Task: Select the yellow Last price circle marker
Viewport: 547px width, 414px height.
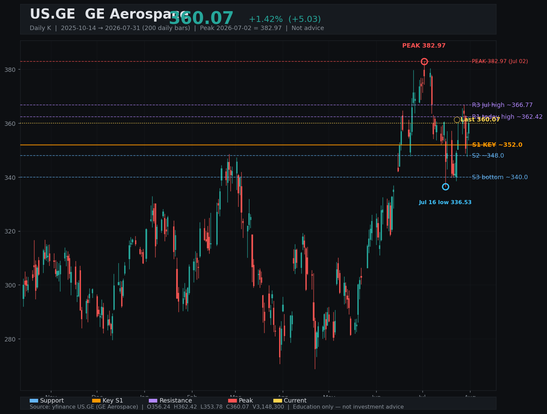Action: (x=457, y=120)
